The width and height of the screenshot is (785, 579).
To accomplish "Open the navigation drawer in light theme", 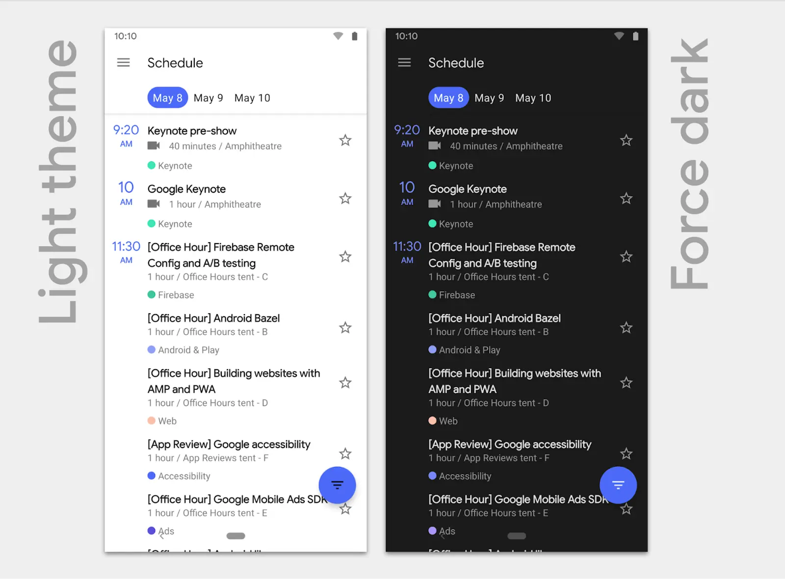I will pos(123,62).
